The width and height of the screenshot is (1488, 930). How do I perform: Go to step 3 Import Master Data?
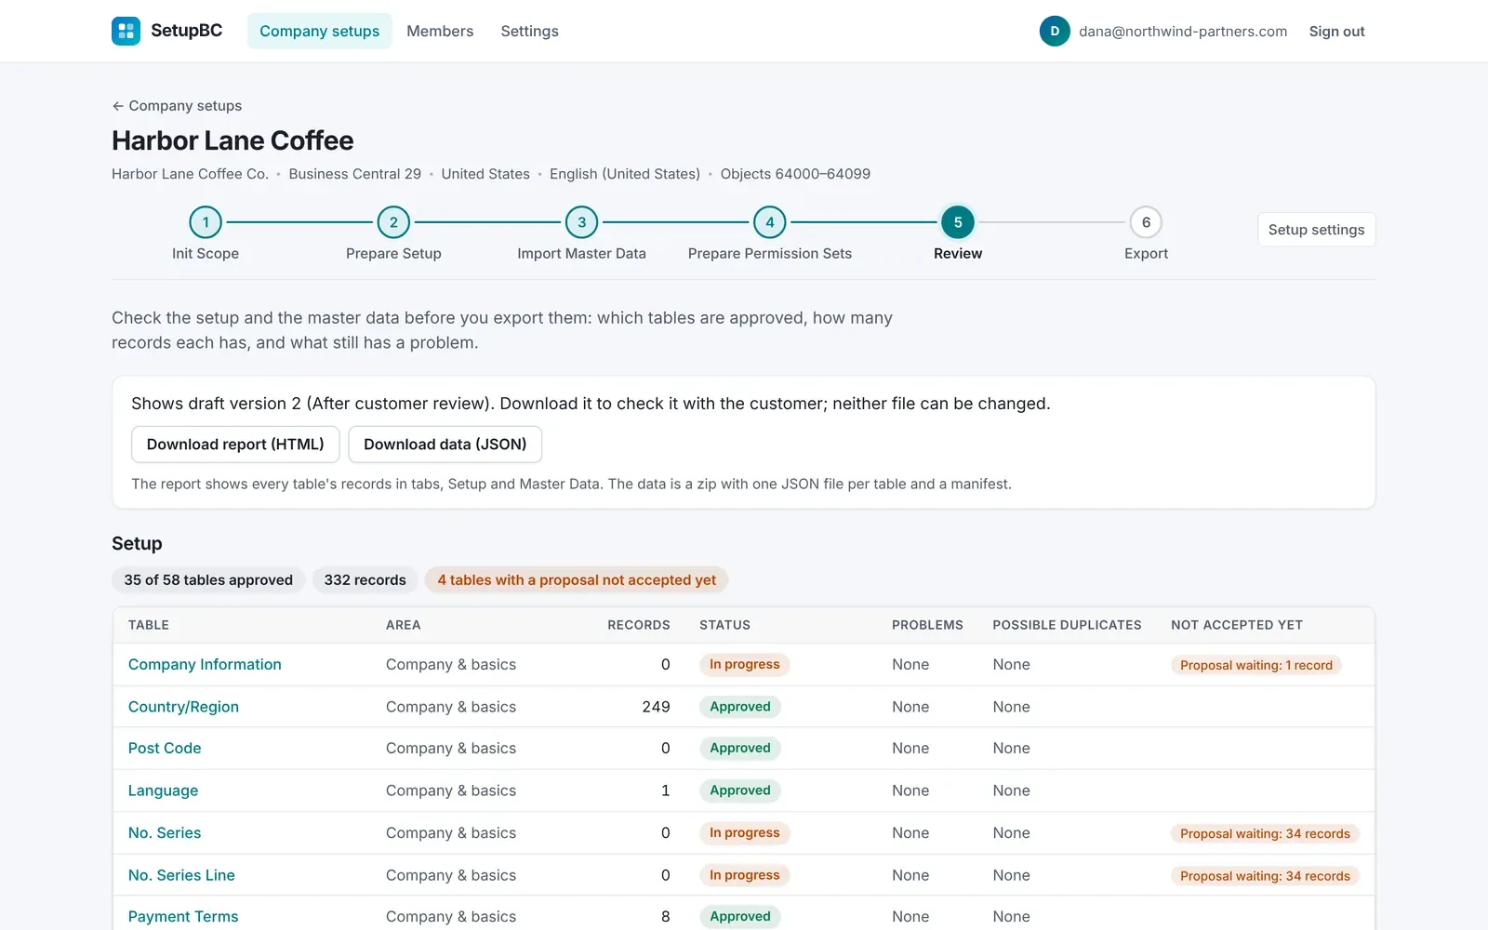[x=581, y=233]
